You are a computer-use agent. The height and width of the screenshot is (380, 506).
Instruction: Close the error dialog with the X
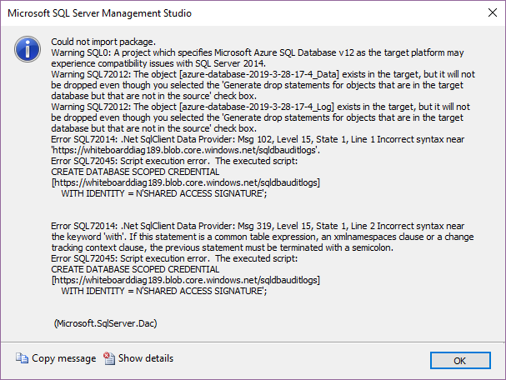[x=488, y=12]
